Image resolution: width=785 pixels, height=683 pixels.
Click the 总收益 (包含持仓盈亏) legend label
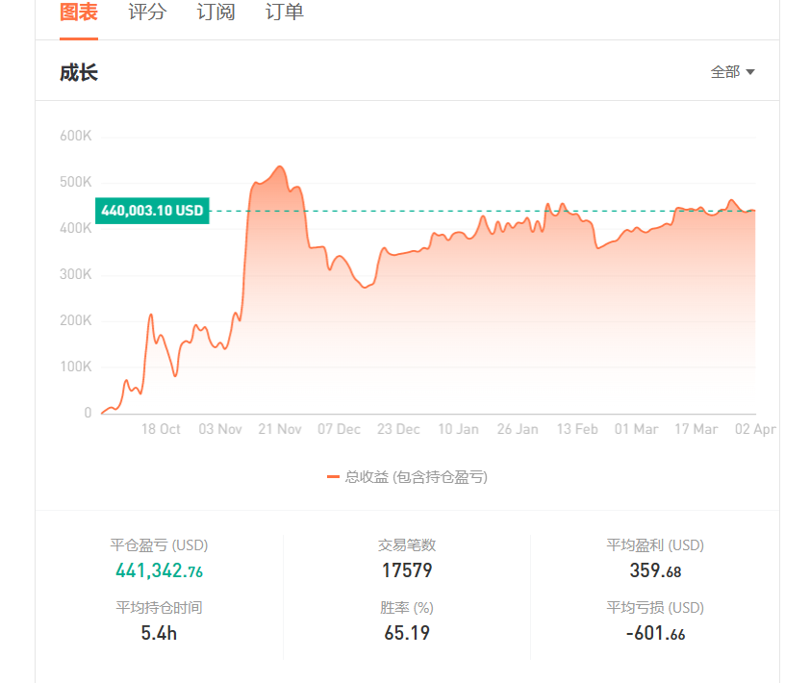(416, 477)
